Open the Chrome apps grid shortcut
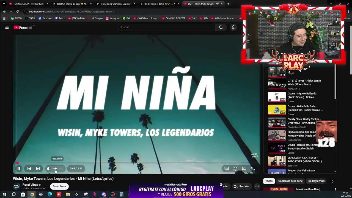The width and height of the screenshot is (352, 198). click(4, 18)
